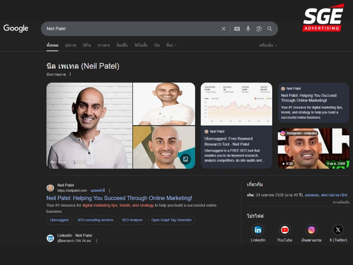Open Google Lens image search
This screenshot has height=265, width=353.
(x=259, y=29)
